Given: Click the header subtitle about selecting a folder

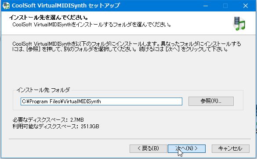Looking at the screenshot, I should point(92,25).
